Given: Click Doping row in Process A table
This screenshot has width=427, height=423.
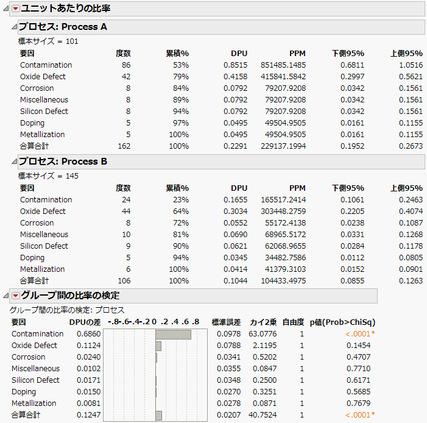Looking at the screenshot, I should point(221,123).
